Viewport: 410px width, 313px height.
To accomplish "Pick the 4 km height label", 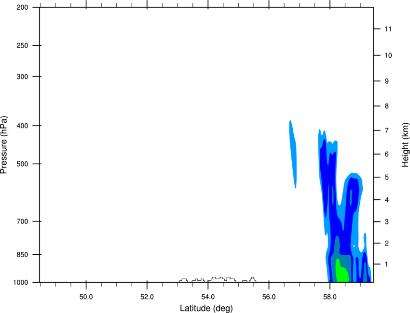I will tap(387, 200).
